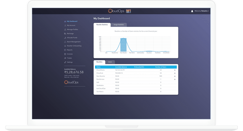Switch to the Usage Statistics tab
The width and height of the screenshot is (243, 131).
pyautogui.click(x=119, y=25)
